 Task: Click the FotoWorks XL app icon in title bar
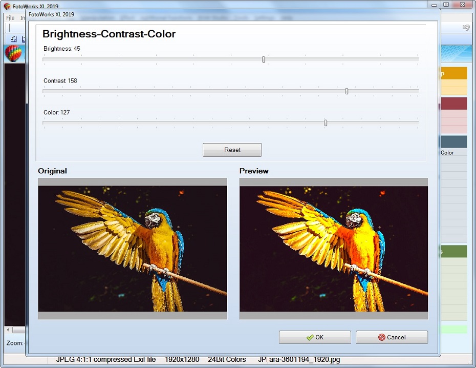[7, 6]
